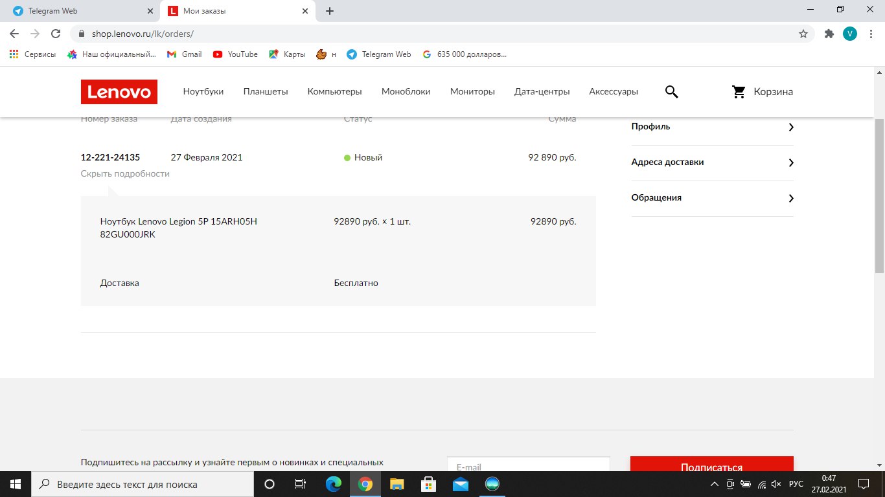Open the Chrome extensions puzzle icon
The width and height of the screenshot is (885, 497).
click(x=829, y=34)
